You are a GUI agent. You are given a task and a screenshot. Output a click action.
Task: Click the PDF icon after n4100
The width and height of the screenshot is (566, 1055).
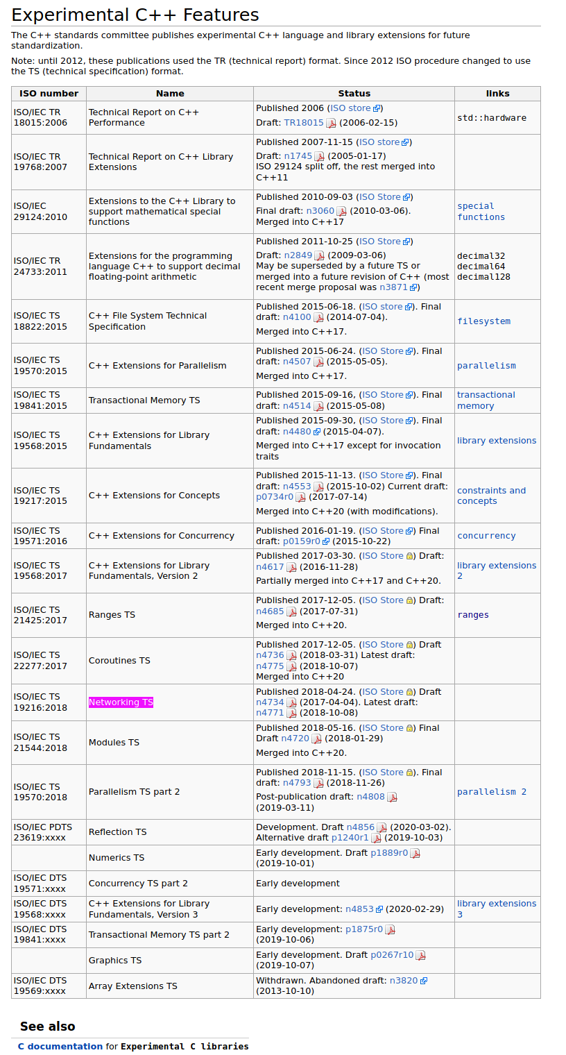[x=318, y=318]
